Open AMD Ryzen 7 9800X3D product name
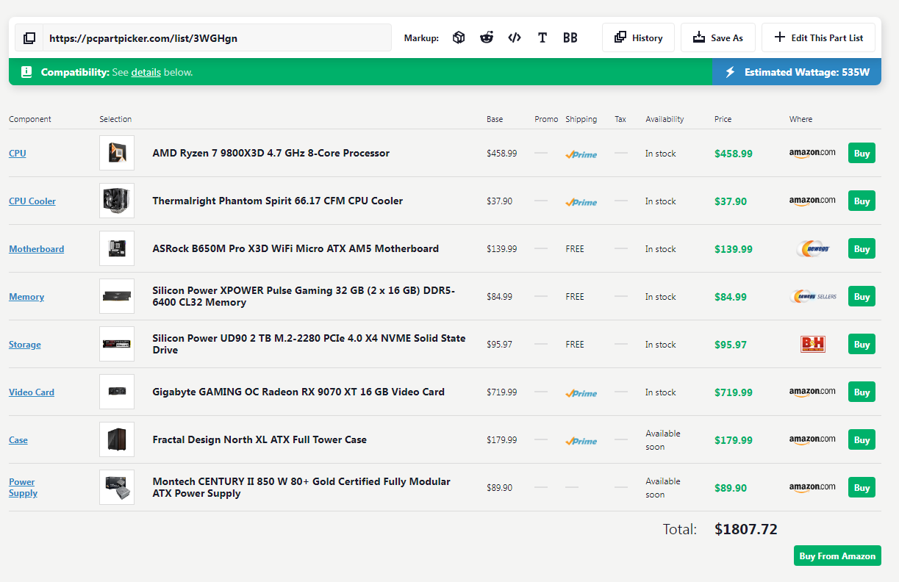The height and width of the screenshot is (582, 899). 271,153
